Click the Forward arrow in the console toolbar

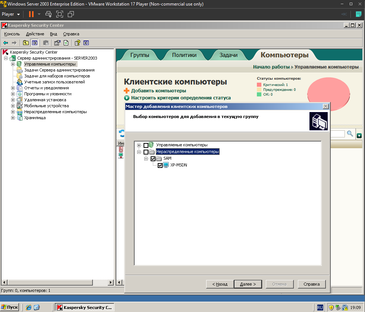pyautogui.click(x=14, y=43)
